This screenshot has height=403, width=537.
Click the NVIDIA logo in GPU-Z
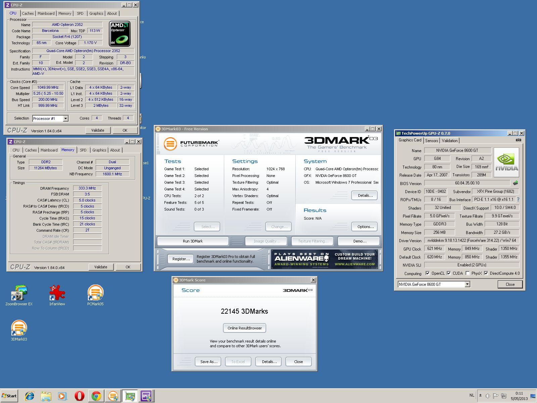click(506, 162)
